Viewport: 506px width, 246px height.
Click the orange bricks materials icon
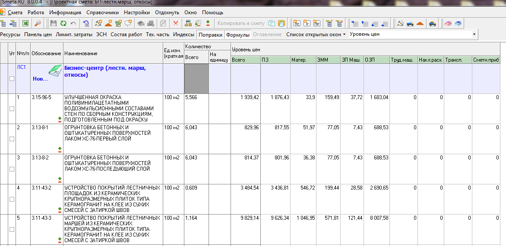tap(420, 23)
